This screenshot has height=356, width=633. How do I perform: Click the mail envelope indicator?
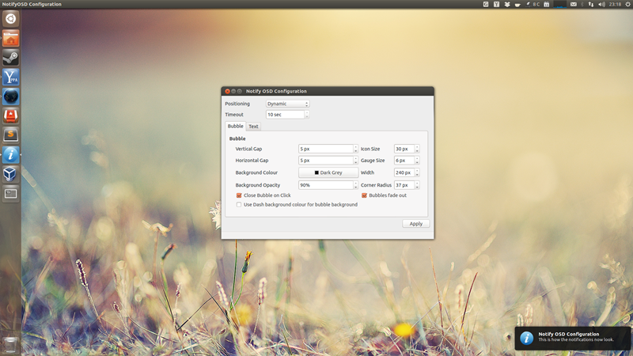pos(574,5)
